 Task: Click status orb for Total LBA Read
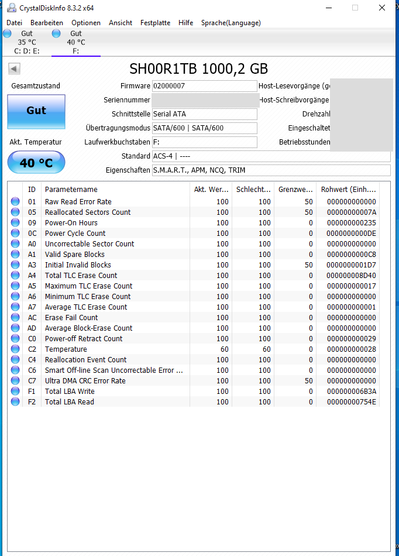15,401
